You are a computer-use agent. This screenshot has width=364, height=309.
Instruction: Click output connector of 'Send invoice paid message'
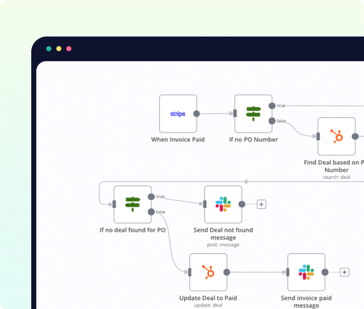(x=325, y=272)
